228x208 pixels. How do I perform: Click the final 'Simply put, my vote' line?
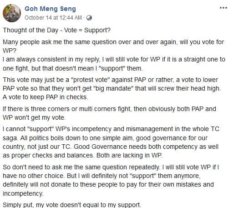(x=72, y=205)
